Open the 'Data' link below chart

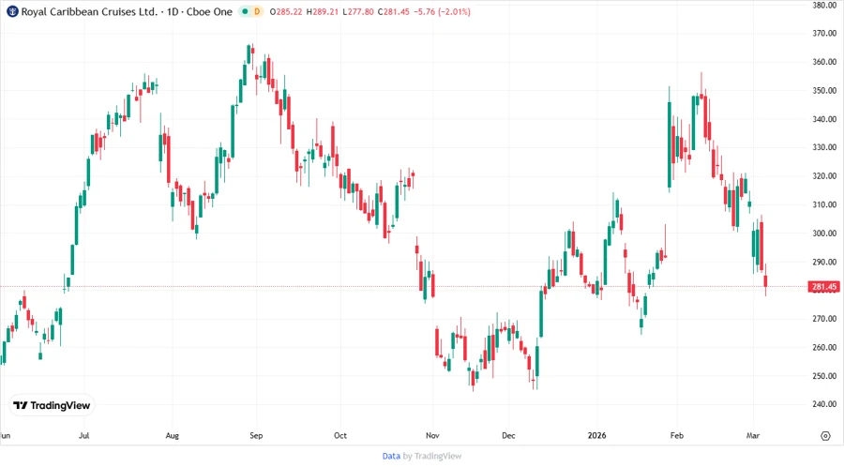click(x=391, y=456)
